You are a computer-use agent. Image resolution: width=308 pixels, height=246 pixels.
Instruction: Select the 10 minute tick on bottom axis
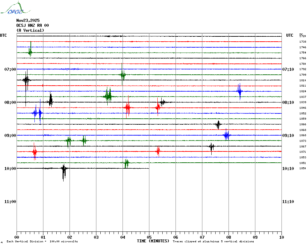[282, 237]
